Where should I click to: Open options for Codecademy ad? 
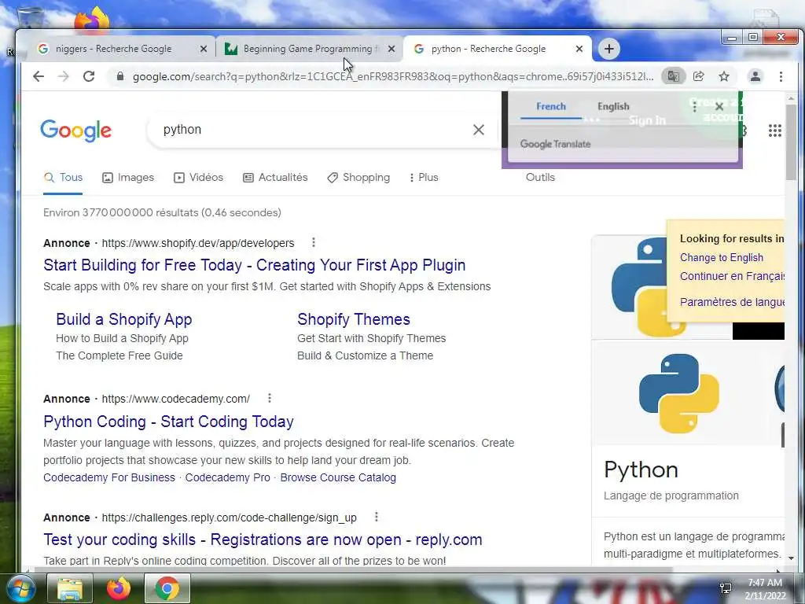point(269,398)
